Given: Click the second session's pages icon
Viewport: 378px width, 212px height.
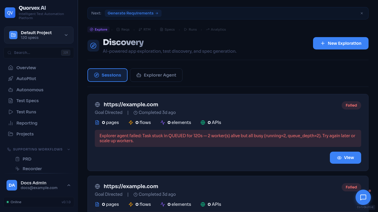Looking at the screenshot, I should (97, 204).
